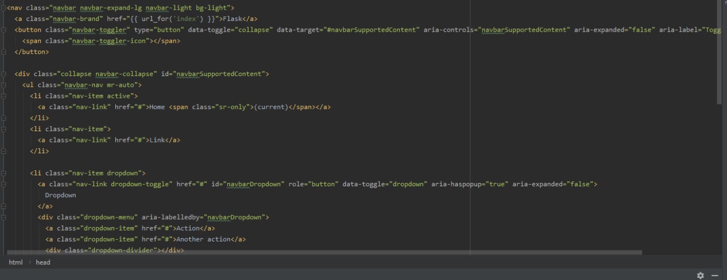Click the horizontal scrollbar thumb

point(324,252)
